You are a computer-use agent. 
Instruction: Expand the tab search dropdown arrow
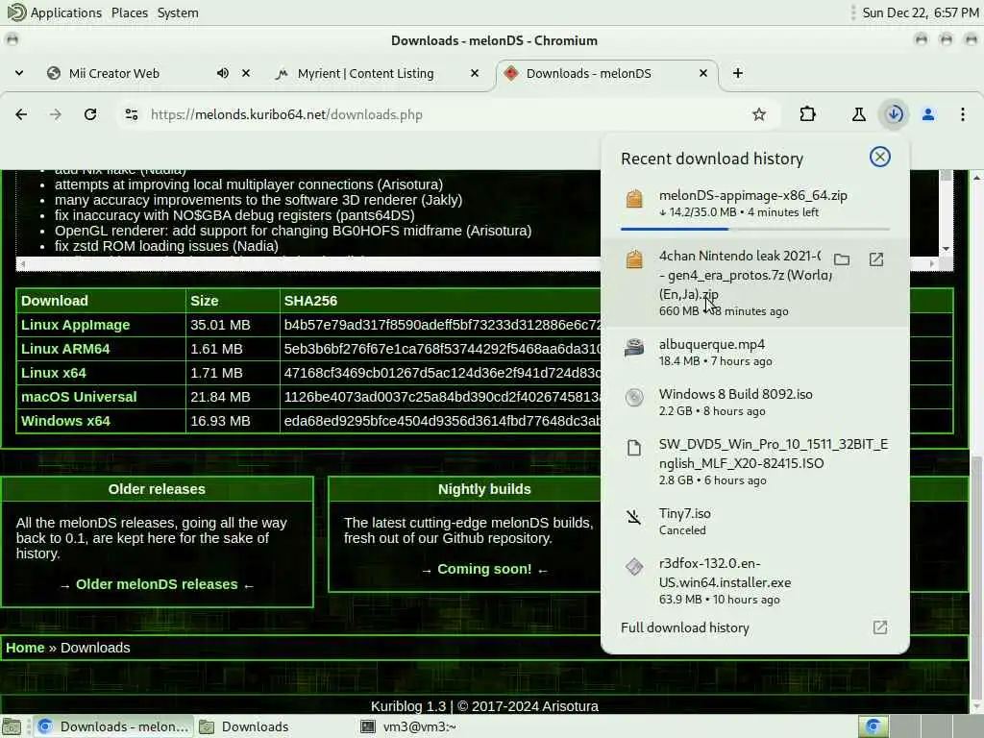coord(19,73)
